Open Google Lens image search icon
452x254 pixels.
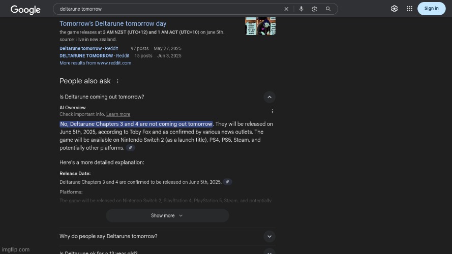coord(315,9)
